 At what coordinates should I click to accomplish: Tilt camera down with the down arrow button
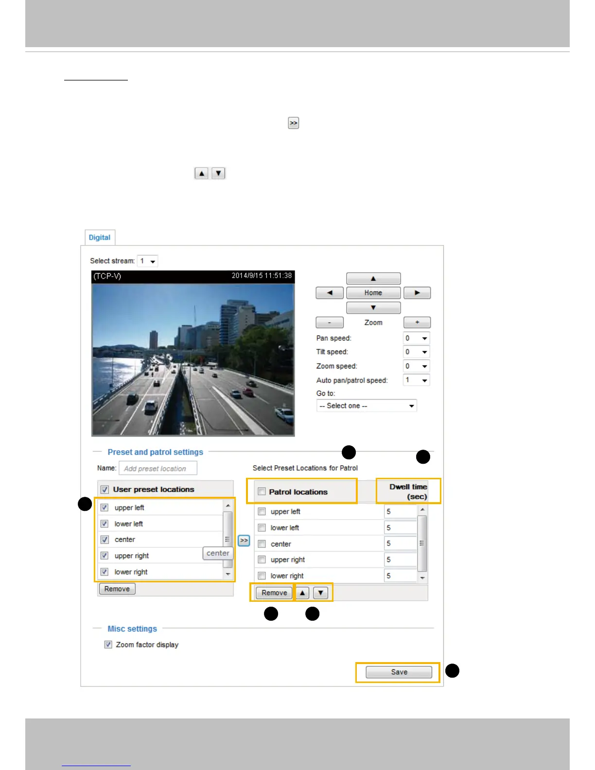373,308
